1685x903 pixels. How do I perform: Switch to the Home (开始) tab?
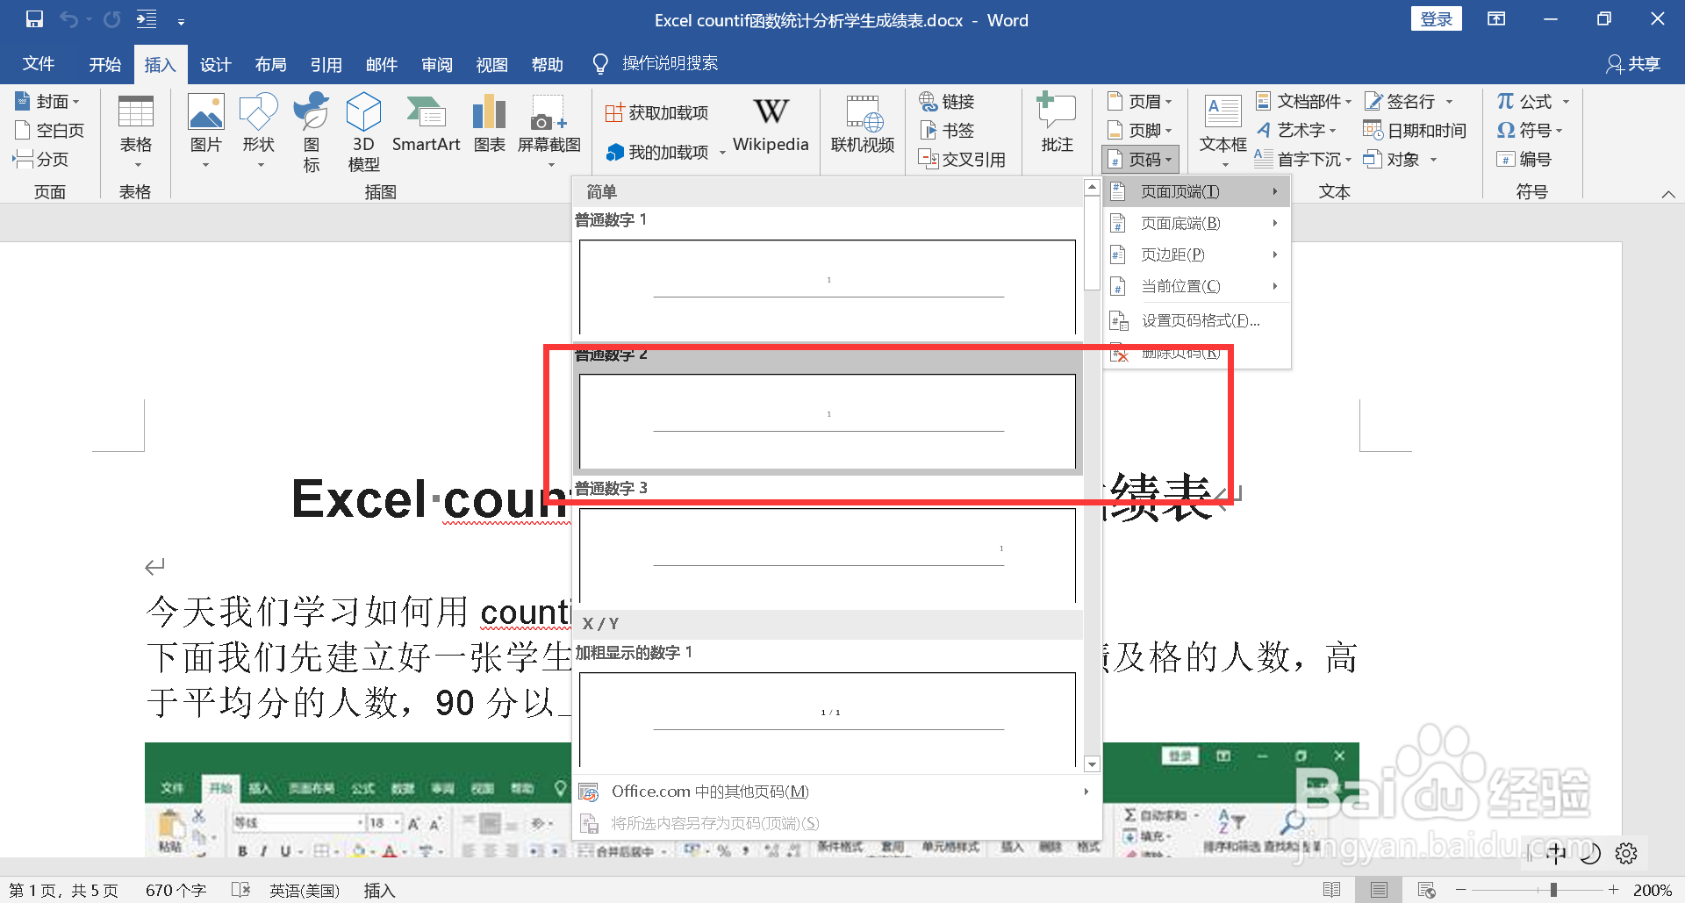[105, 64]
